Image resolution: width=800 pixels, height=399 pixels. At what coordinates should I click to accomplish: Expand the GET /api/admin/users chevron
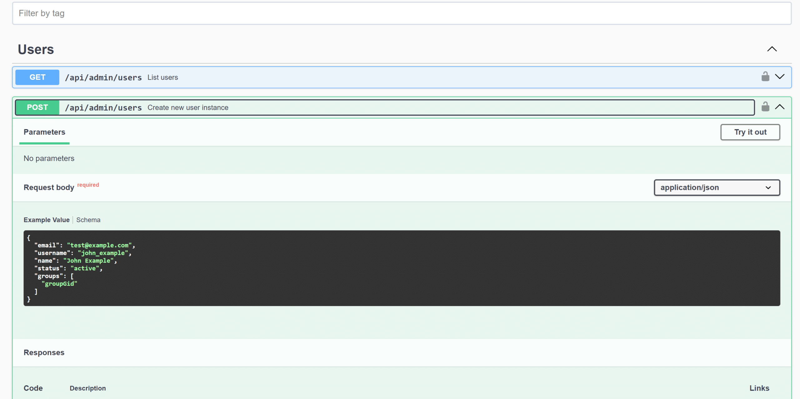(x=780, y=77)
